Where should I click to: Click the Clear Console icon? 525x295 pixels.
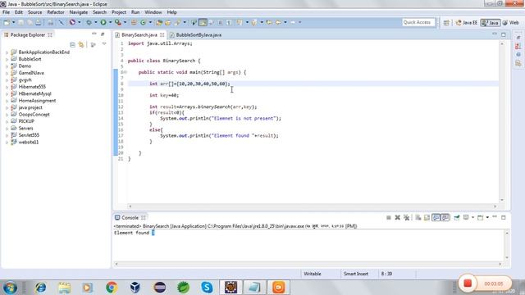pyautogui.click(x=418, y=218)
